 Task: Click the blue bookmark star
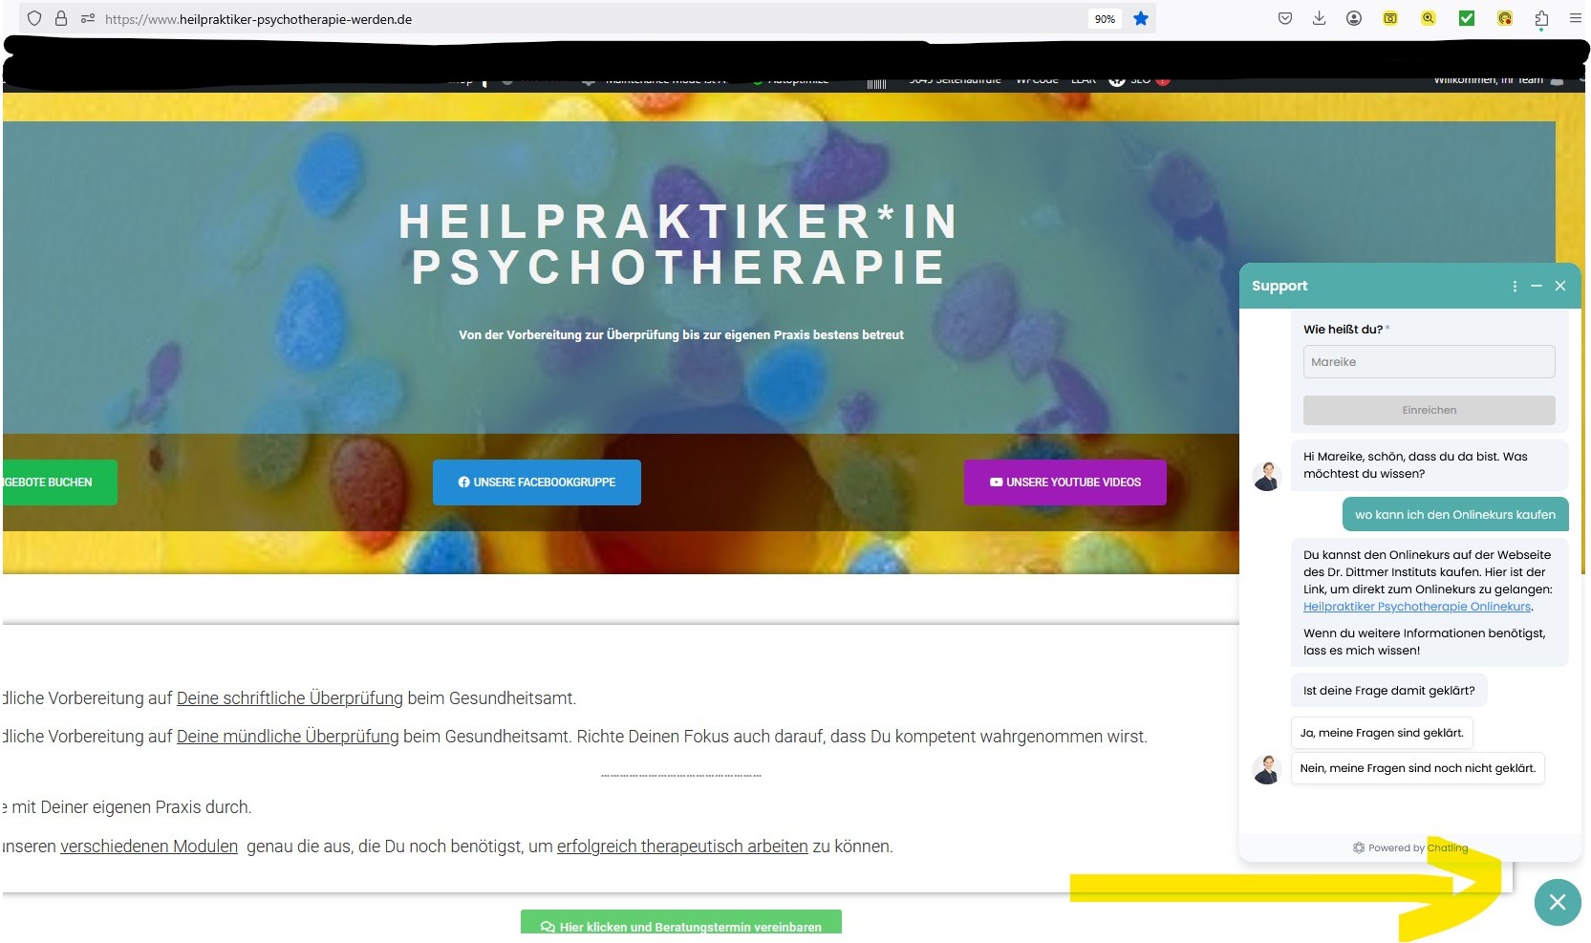point(1141,18)
